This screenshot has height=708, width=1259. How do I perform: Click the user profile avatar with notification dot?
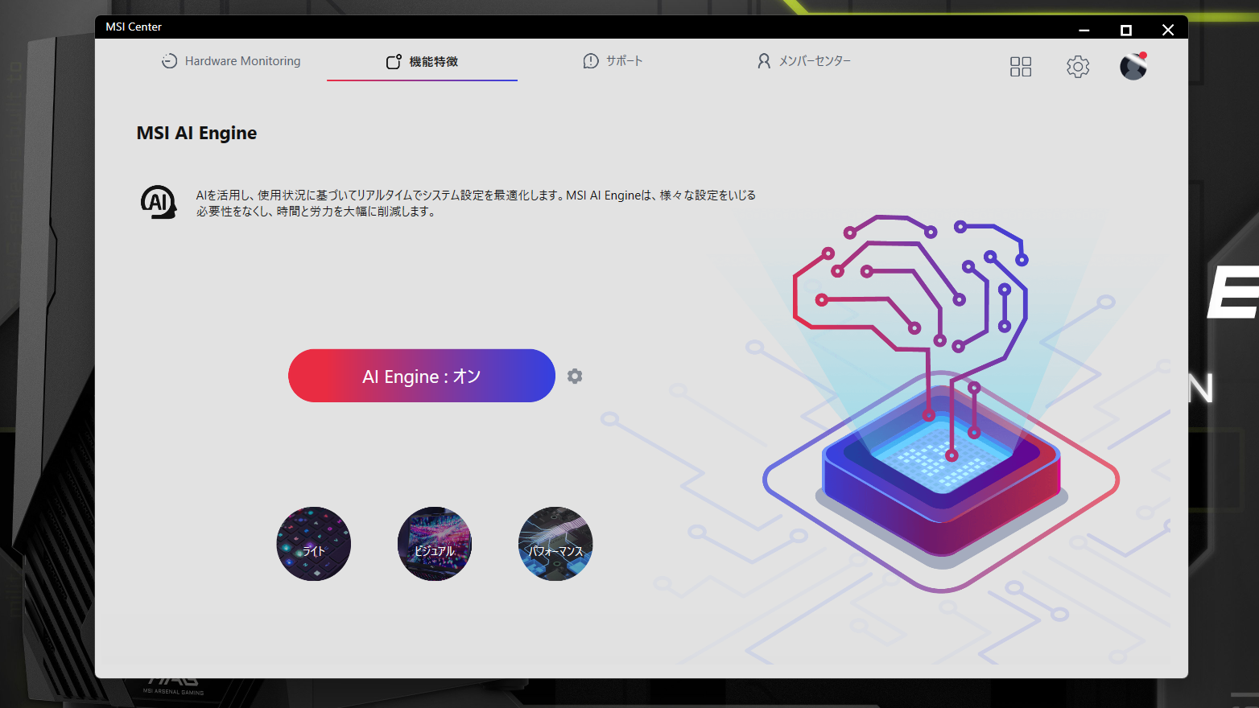[1133, 68]
